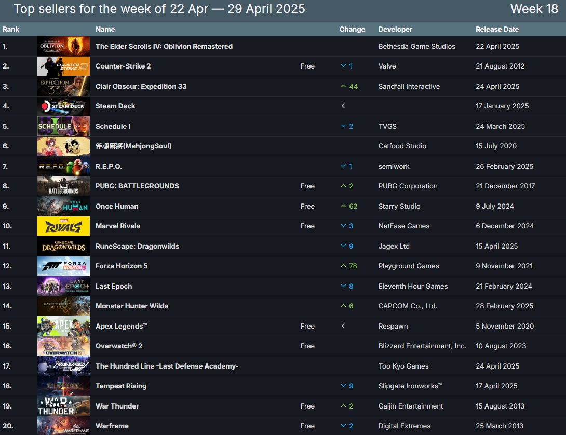The image size is (566, 435).
Task: Open the Schedule I game thumbnail
Action: click(x=63, y=127)
